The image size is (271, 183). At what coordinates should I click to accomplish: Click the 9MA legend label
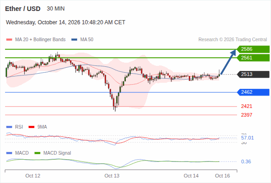point(42,127)
